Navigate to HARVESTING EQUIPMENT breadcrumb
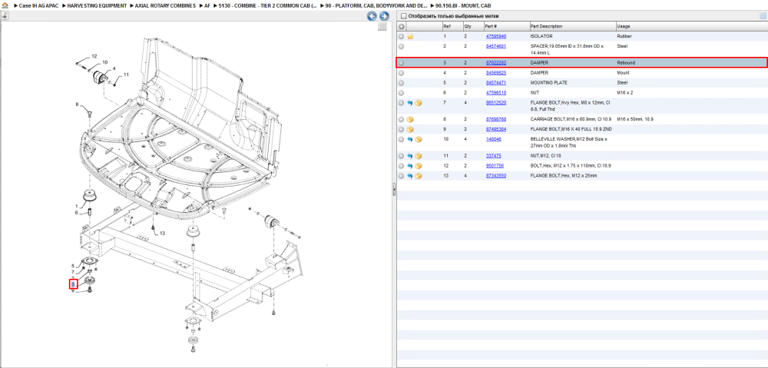The width and height of the screenshot is (768, 368). pos(97,5)
